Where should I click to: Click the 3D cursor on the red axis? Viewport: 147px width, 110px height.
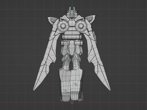click(72, 102)
